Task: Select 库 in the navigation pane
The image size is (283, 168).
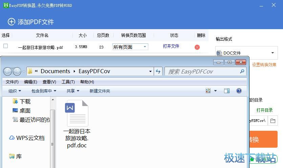Action: (x=15, y=156)
